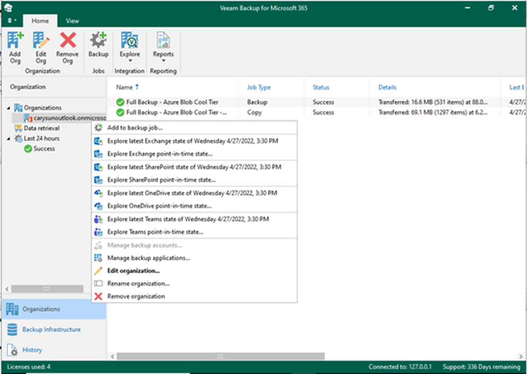The width and height of the screenshot is (527, 374).
Task: Choose Add to backup job... menu entry
Action: (194, 127)
